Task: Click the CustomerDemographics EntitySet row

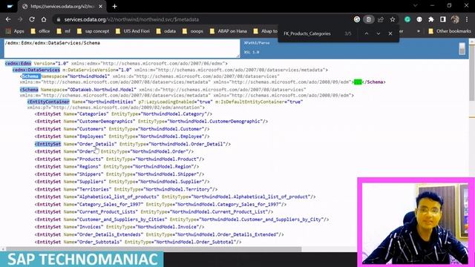Action: (x=151, y=122)
